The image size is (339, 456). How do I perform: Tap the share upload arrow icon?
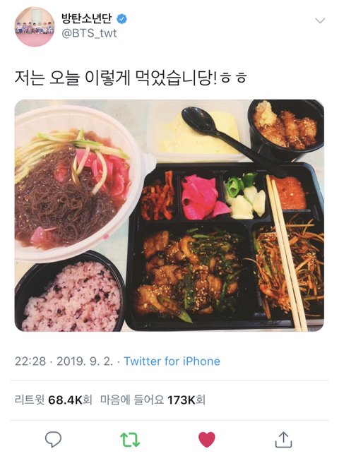(283, 440)
